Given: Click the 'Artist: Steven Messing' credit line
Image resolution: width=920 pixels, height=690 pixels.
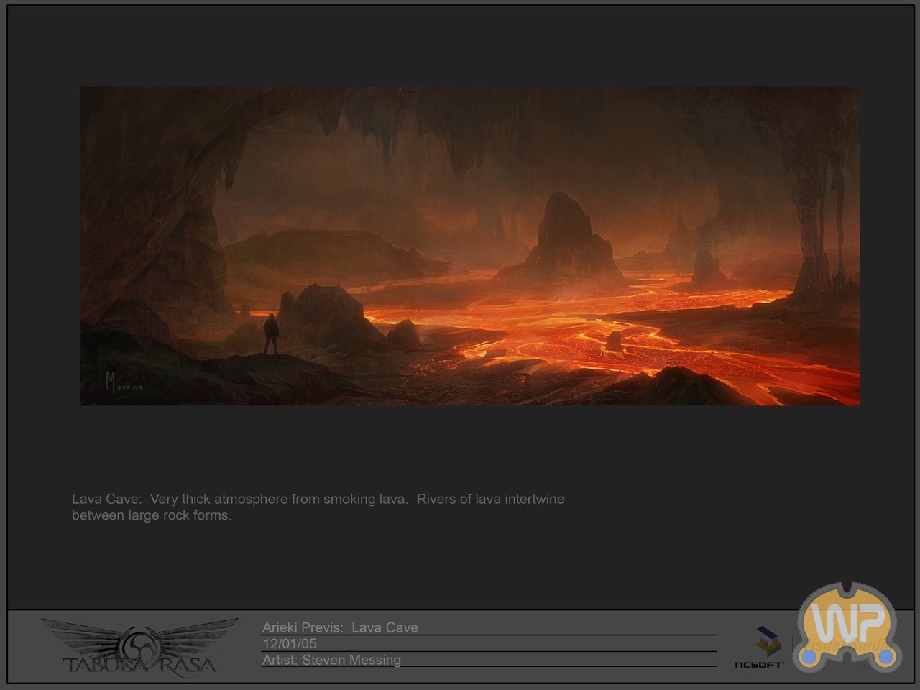Looking at the screenshot, I should 331,660.
